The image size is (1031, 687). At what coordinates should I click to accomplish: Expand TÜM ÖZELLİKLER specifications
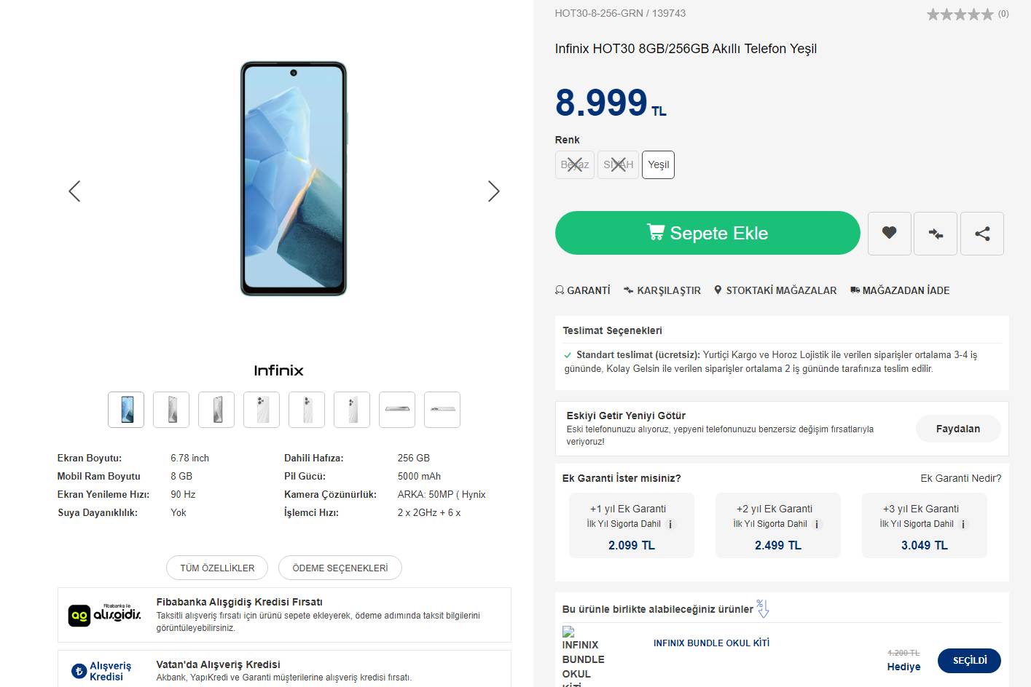pos(217,568)
